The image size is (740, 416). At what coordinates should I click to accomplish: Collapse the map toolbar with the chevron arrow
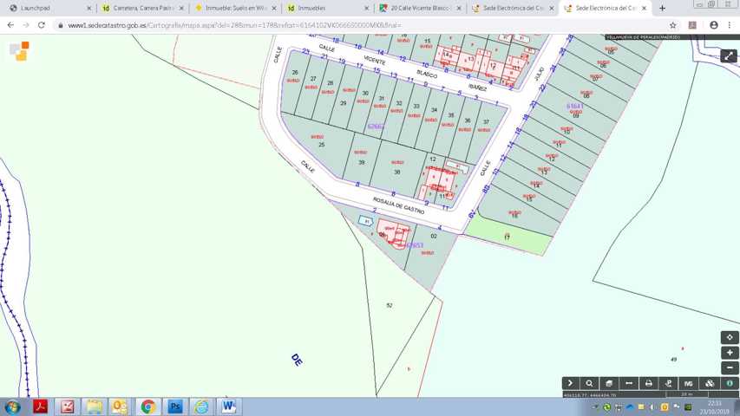click(570, 383)
